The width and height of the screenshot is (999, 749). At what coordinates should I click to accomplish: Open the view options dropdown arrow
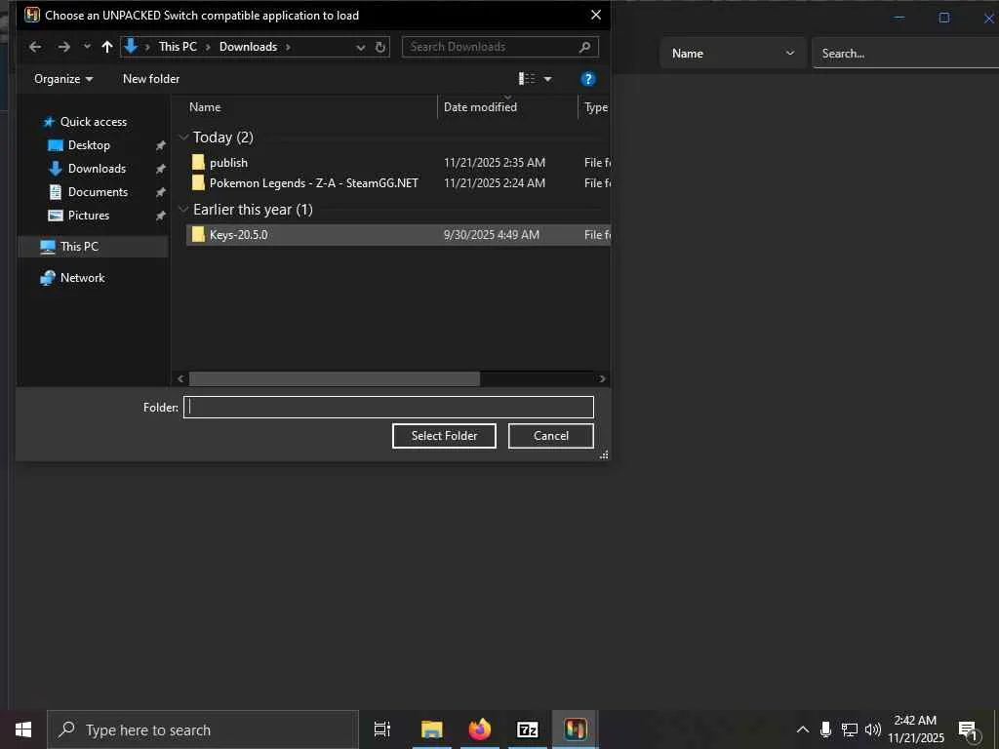point(548,79)
